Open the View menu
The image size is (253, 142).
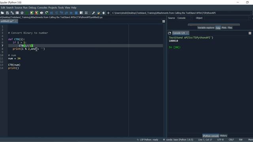tap(68, 7)
